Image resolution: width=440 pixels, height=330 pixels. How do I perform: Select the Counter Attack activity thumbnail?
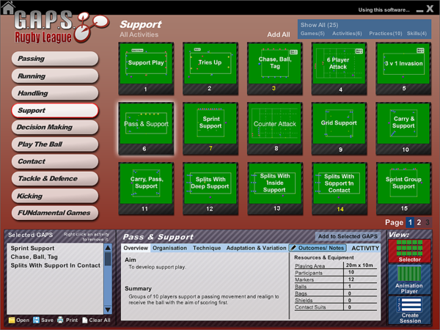click(x=275, y=123)
